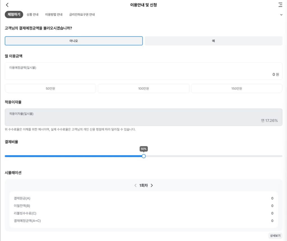Viewport: 287px width, 241px height.
Task: Click the 50% slider tooltip
Action: coord(144,149)
